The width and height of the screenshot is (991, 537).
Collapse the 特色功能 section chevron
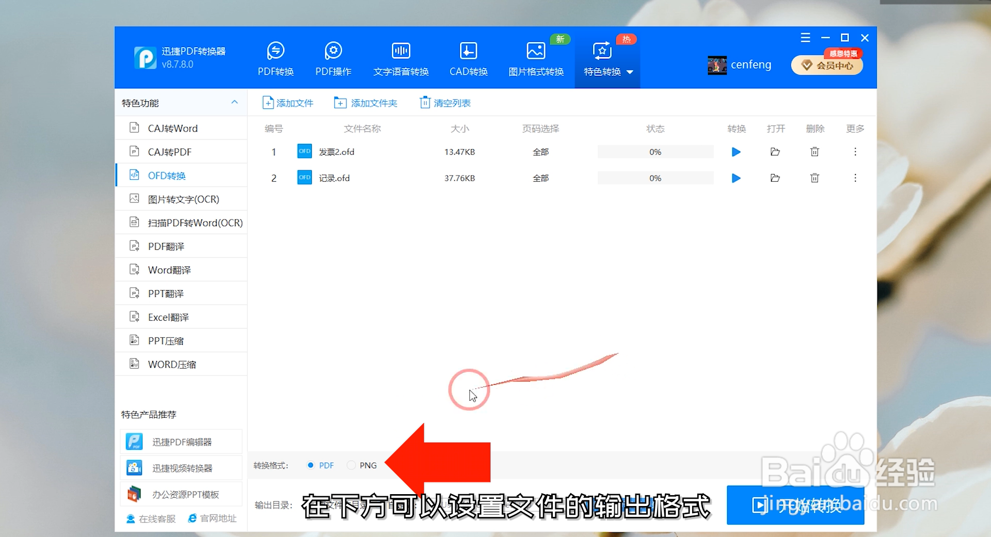(x=234, y=102)
